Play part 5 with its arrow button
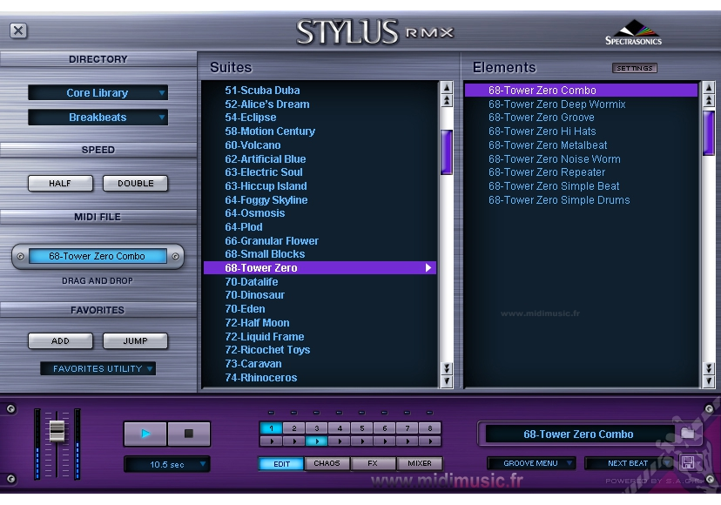The height and width of the screenshot is (505, 721). [362, 441]
